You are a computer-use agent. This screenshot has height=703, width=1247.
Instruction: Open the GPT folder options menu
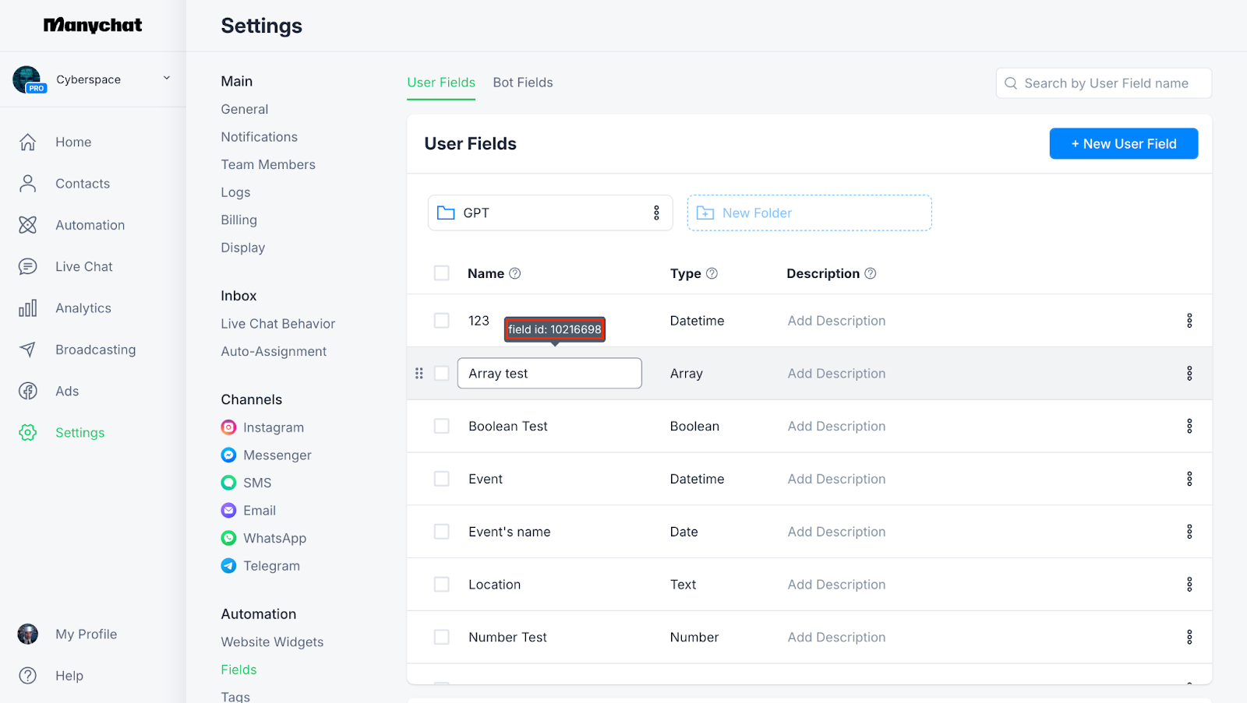(656, 213)
